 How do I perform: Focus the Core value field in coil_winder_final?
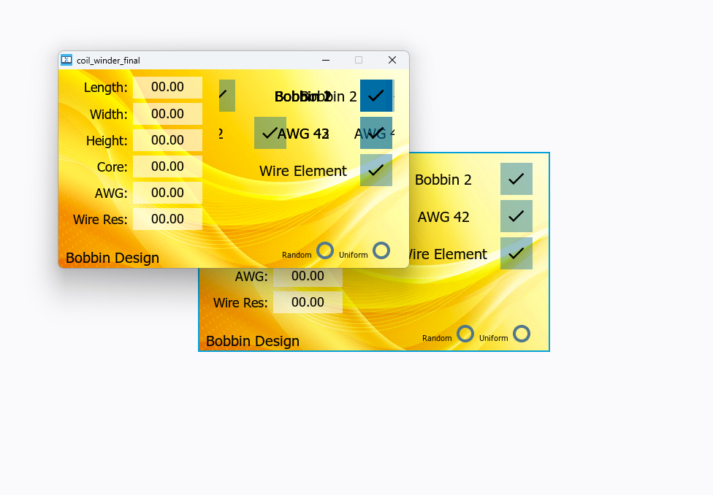coord(167,166)
